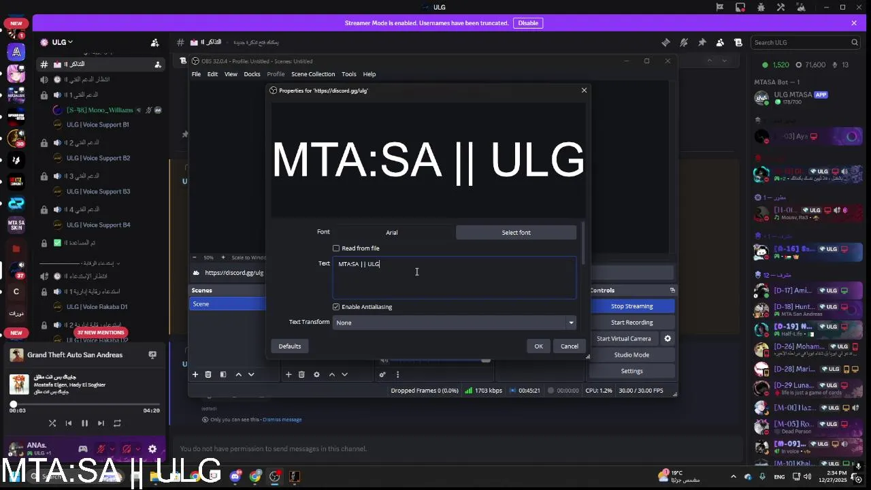The height and width of the screenshot is (490, 871).
Task: Open the OBS View menu
Action: tap(231, 74)
